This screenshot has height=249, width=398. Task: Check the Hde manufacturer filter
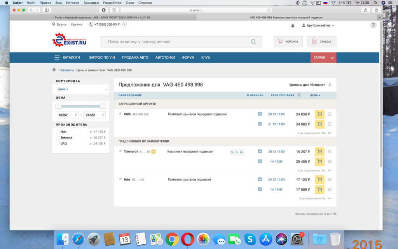58,132
